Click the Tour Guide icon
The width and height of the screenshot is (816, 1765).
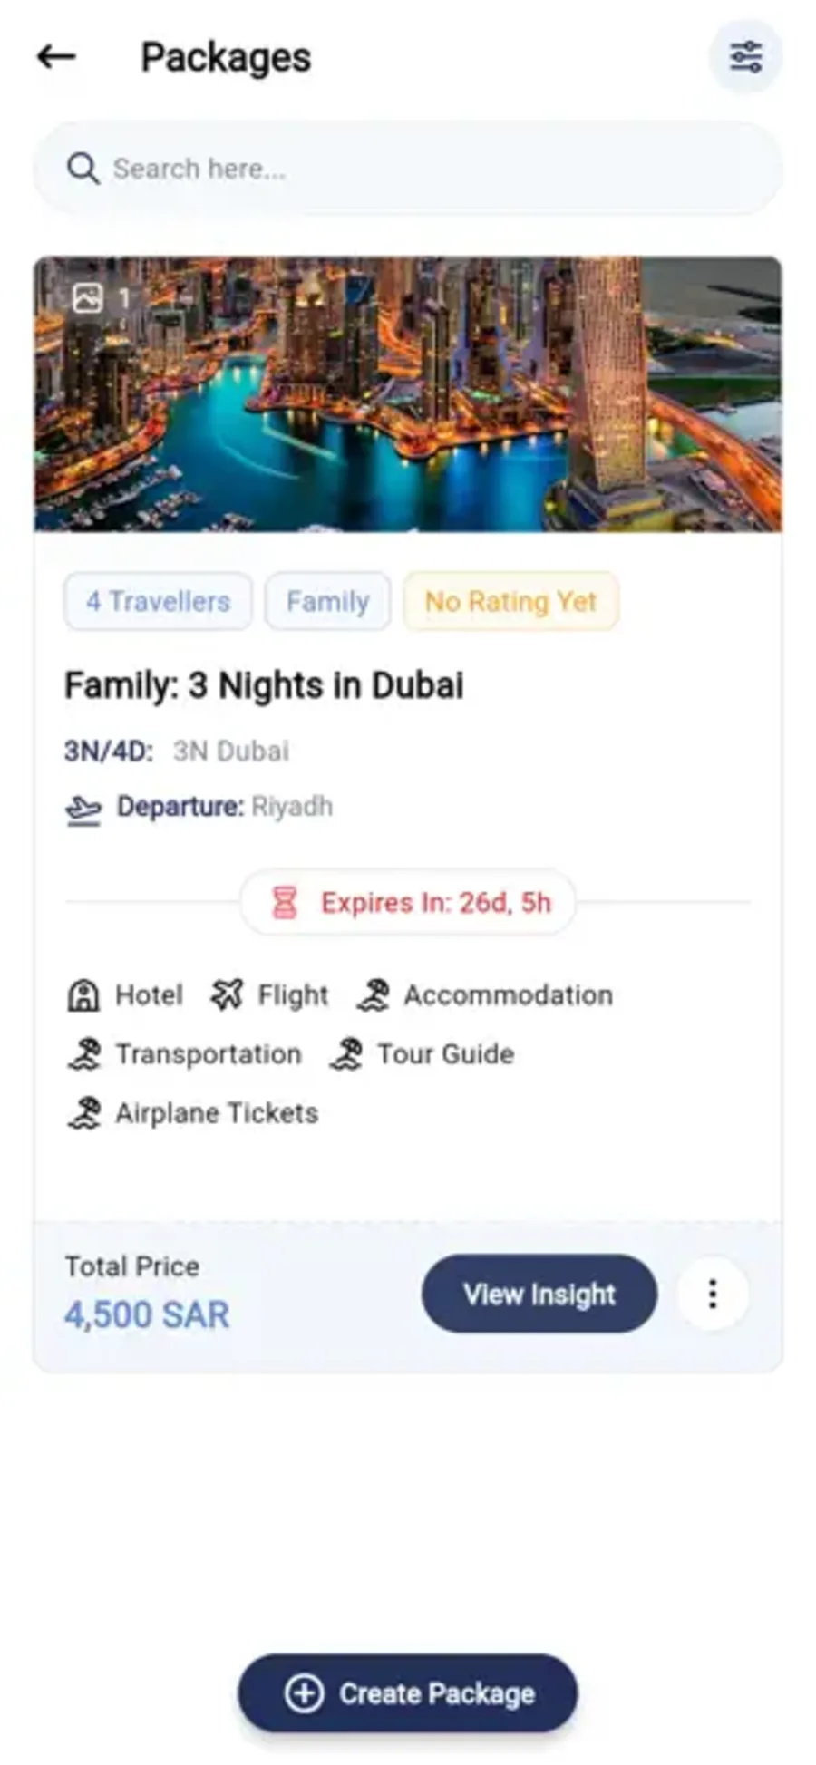(x=346, y=1053)
